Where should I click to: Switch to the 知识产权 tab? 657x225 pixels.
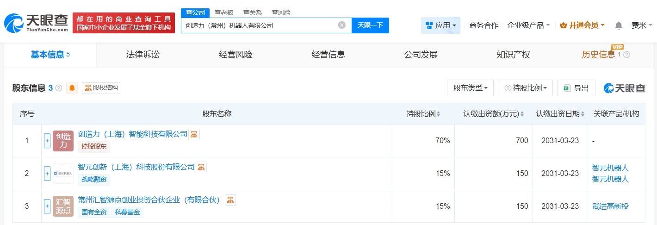click(x=514, y=55)
